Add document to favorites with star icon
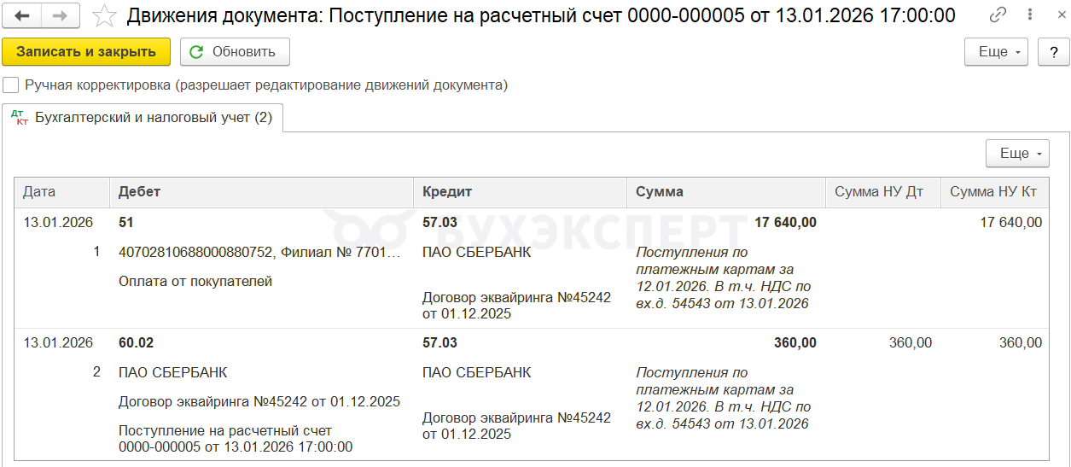Screen dimensions: 1071x467 (x=105, y=15)
